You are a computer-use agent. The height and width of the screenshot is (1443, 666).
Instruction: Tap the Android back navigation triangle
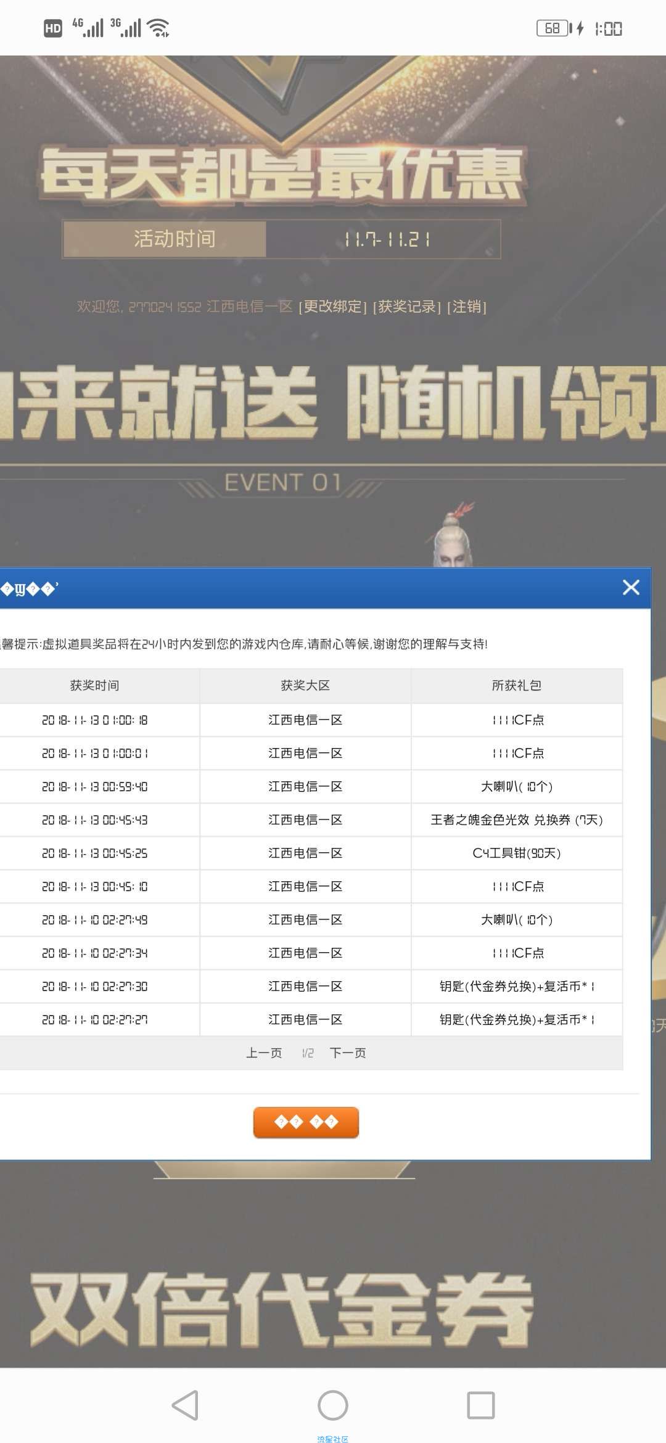click(185, 1405)
